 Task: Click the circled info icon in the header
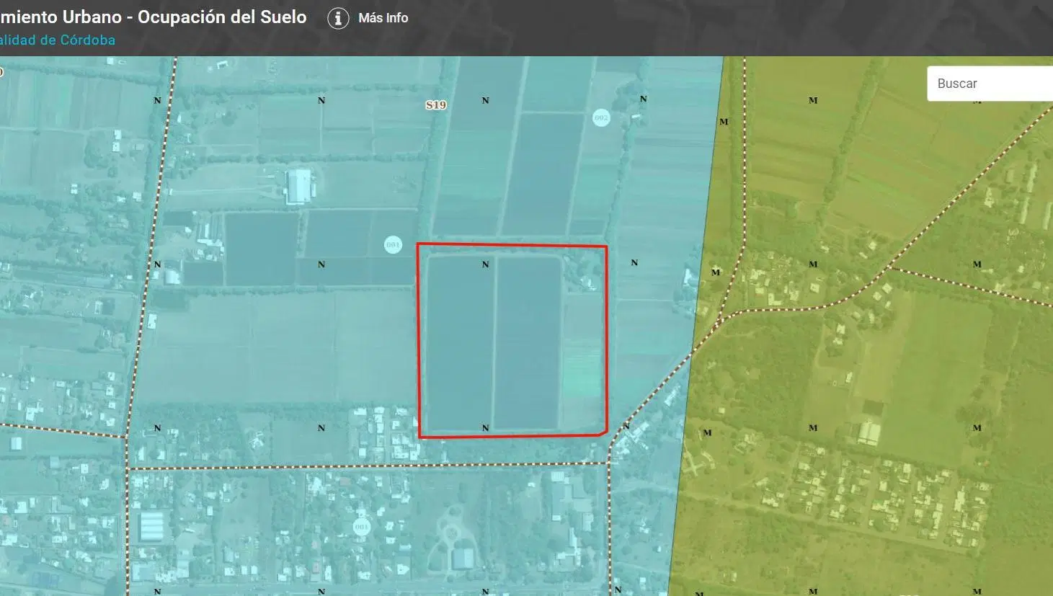pos(338,18)
